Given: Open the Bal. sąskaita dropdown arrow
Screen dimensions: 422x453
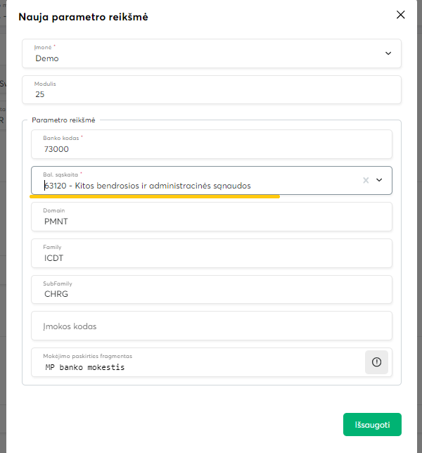Looking at the screenshot, I should coord(380,180).
